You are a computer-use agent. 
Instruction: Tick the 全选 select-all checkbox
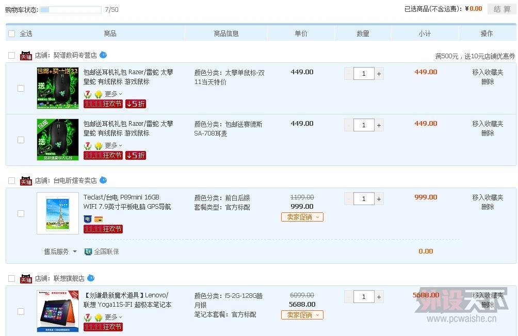[x=11, y=33]
